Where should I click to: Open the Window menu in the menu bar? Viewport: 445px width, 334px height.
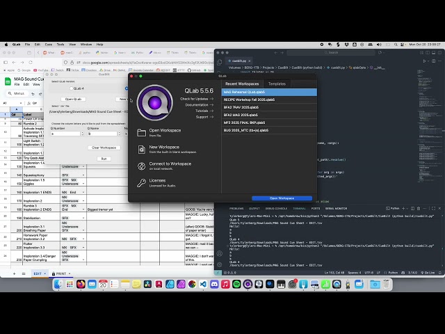86,45
